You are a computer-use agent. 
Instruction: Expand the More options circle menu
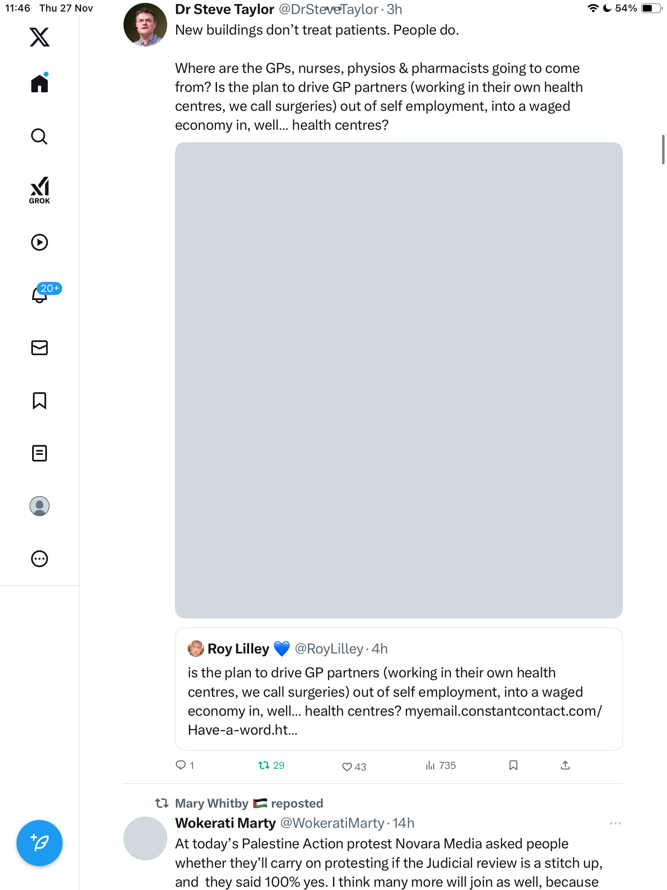pyautogui.click(x=40, y=559)
